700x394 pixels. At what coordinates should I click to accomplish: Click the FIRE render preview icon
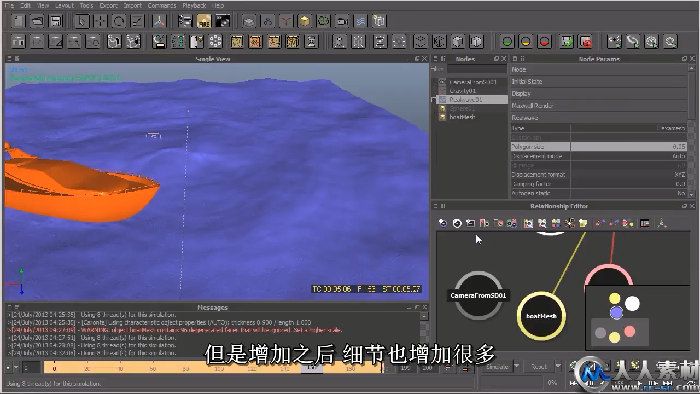point(204,21)
